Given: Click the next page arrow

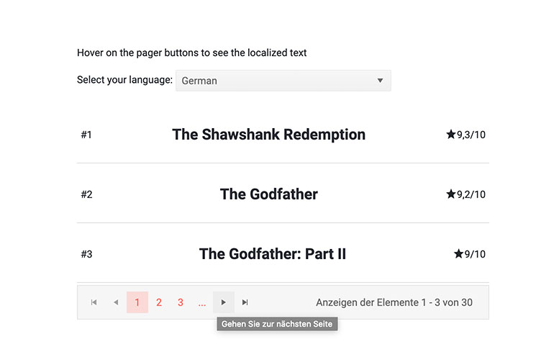Looking at the screenshot, I should coord(224,303).
